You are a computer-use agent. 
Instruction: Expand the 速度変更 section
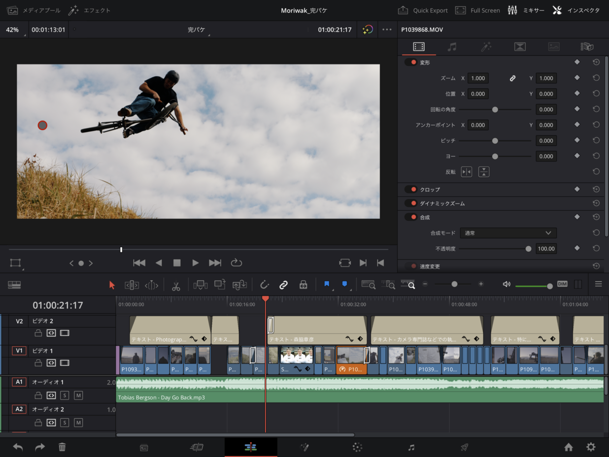[429, 266]
